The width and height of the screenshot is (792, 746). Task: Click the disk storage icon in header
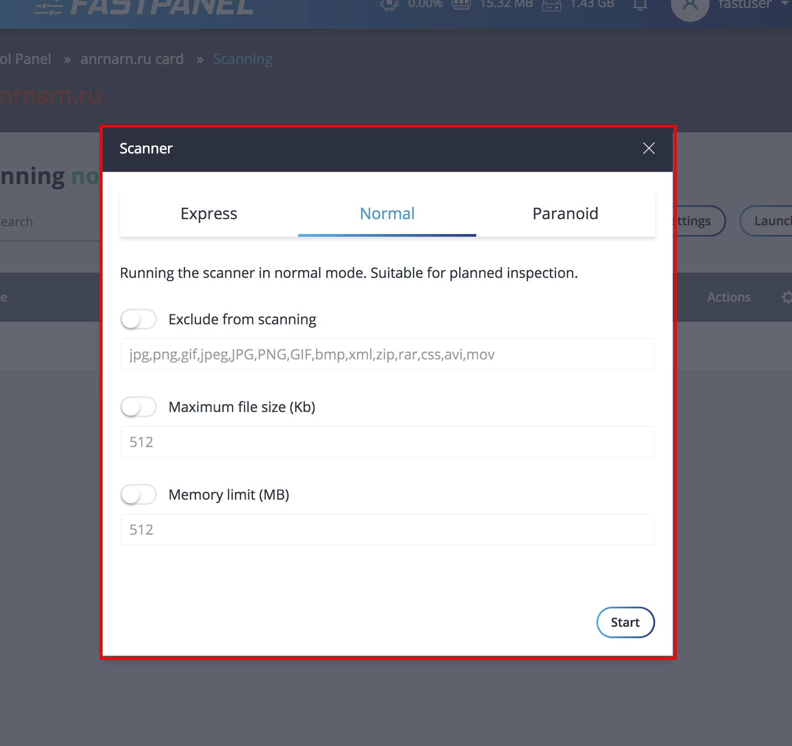coord(551,5)
